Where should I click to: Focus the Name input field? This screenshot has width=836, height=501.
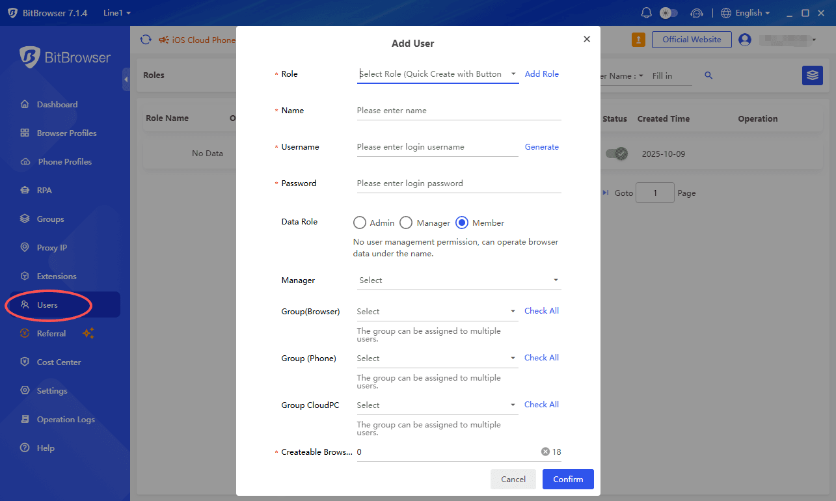pyautogui.click(x=459, y=111)
